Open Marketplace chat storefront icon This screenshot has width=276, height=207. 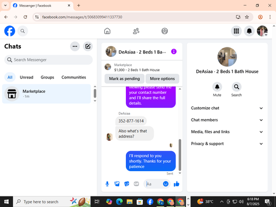click(12, 94)
